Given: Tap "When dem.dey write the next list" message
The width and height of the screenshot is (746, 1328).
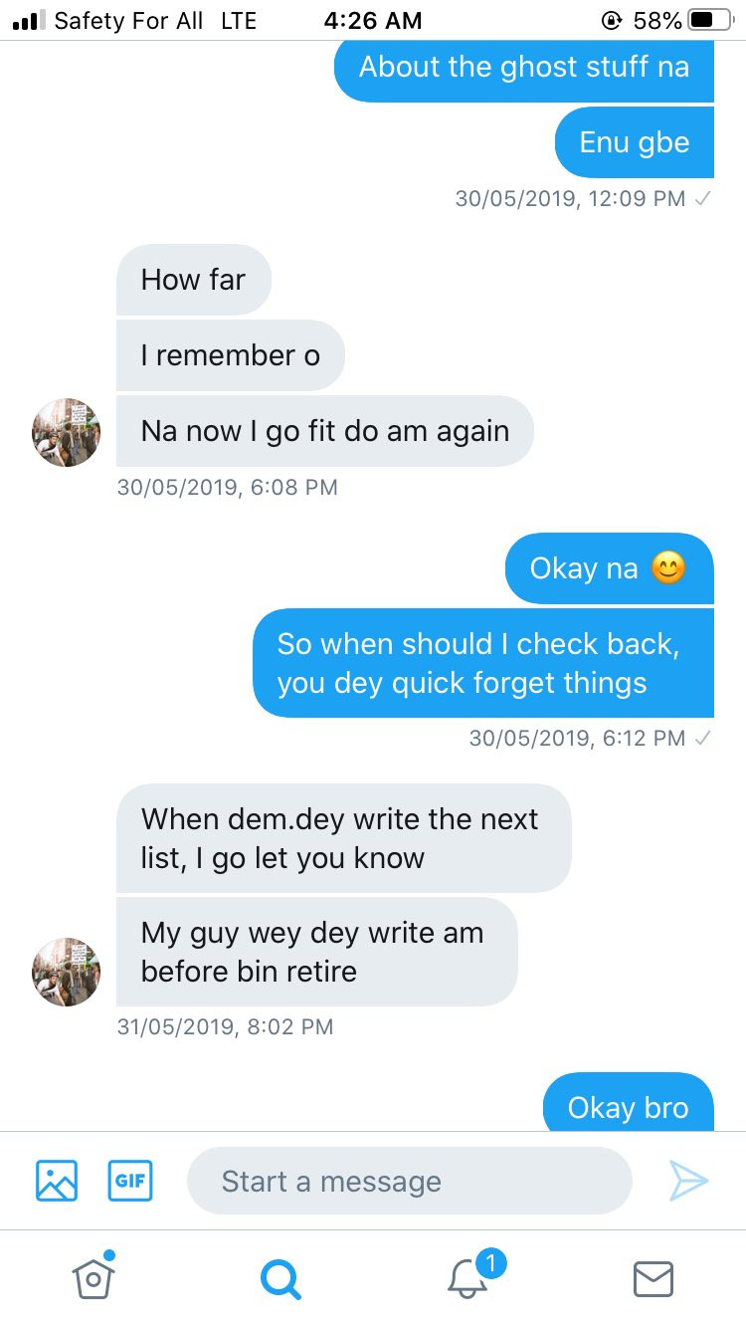Looking at the screenshot, I should coord(343,838).
